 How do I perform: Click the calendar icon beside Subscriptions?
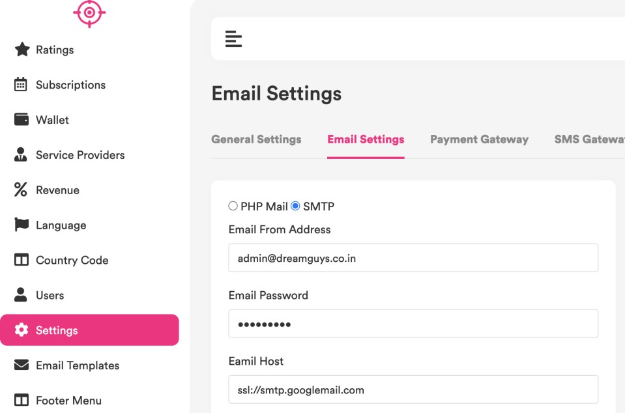(x=22, y=85)
